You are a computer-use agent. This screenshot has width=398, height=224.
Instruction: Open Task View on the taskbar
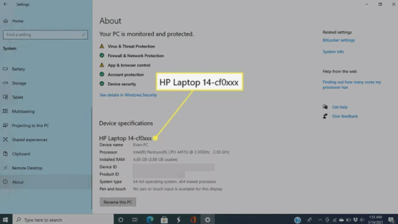pyautogui.click(x=135, y=220)
